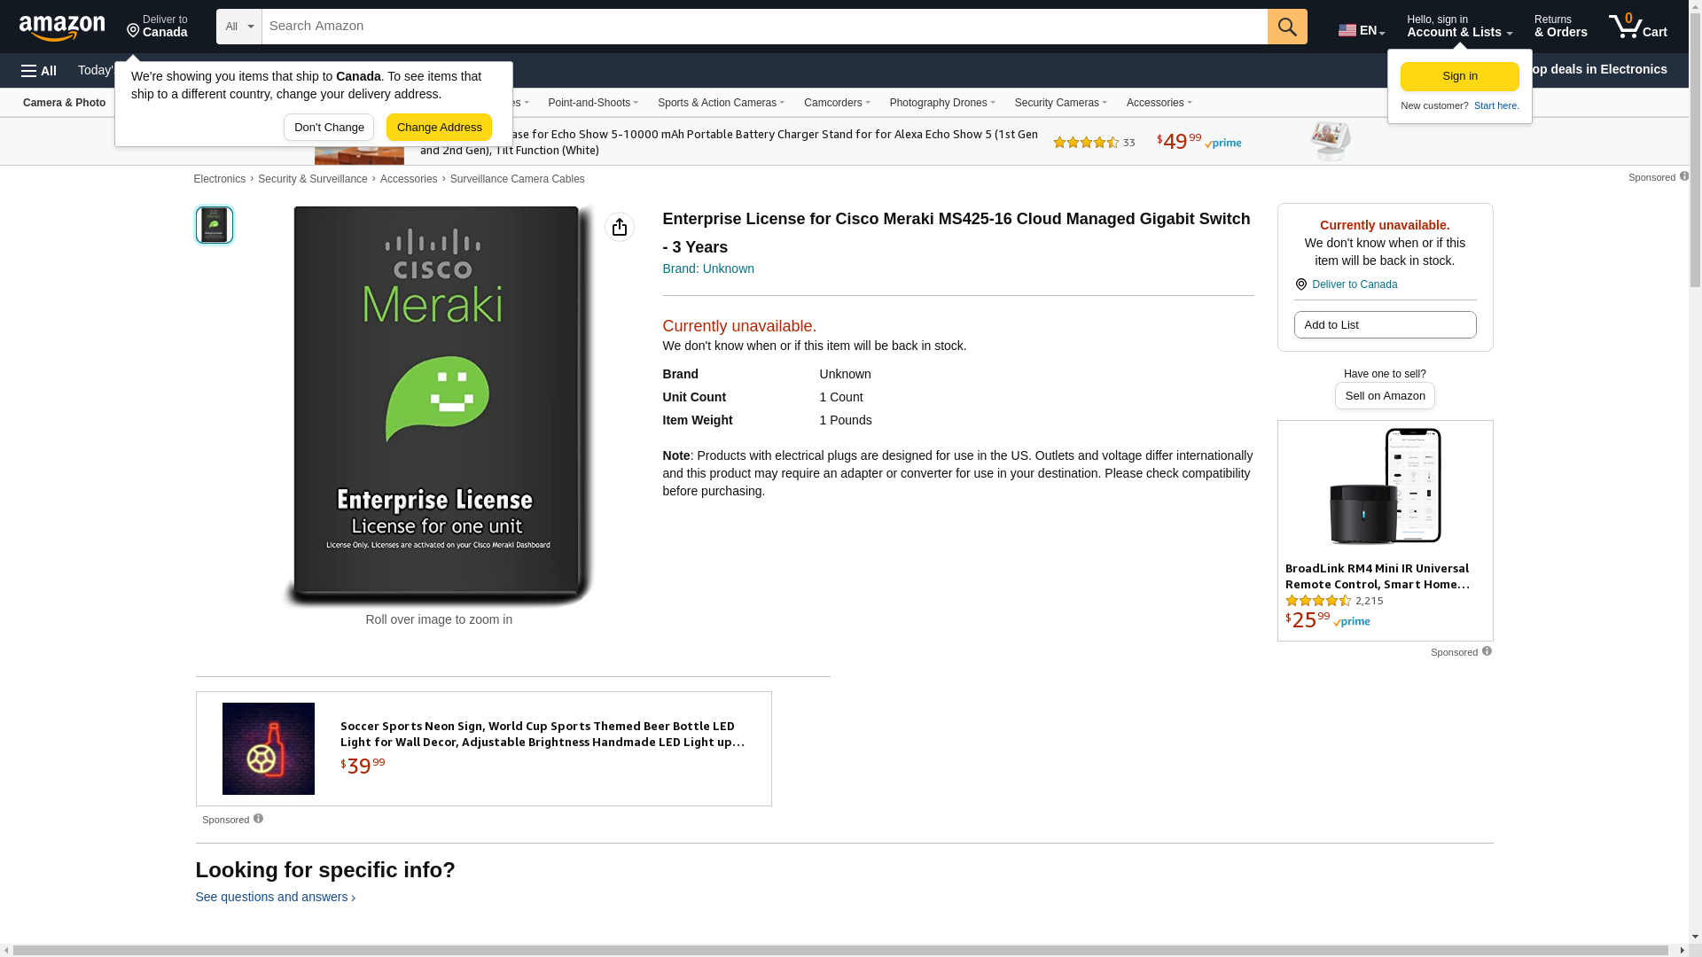This screenshot has height=957, width=1702.
Task: Click the share icon on product image
Action: coord(620,227)
